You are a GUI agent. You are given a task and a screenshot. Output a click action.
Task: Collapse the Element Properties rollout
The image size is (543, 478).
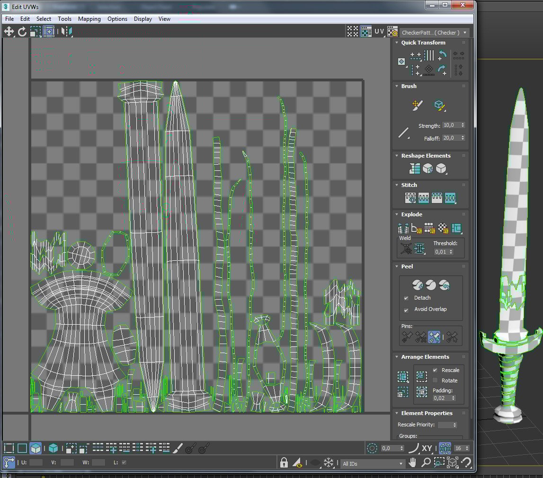pos(397,413)
